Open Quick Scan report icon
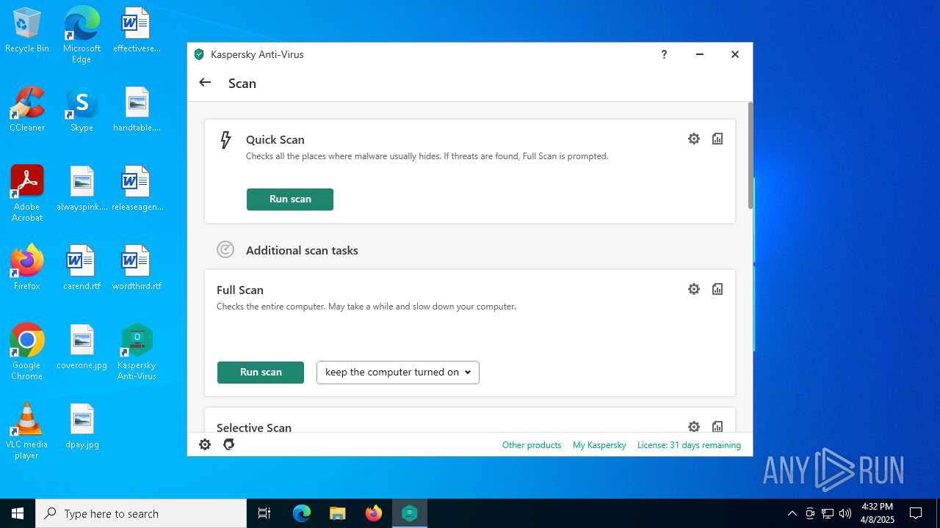The width and height of the screenshot is (940, 528). coord(717,139)
